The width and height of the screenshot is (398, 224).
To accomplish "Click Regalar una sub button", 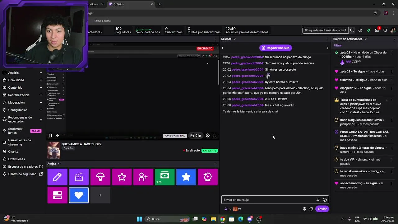I will click(x=275, y=48).
